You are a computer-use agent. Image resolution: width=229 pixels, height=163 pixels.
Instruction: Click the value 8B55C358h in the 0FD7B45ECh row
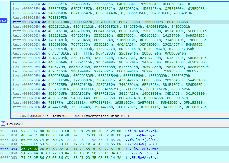coord(57,9)
